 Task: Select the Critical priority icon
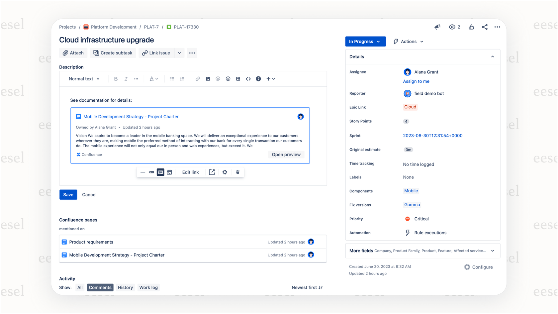point(407,219)
